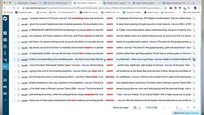Open Rows per page dropdown showing 20
Screen dimensions: 204x115
pos(137,108)
